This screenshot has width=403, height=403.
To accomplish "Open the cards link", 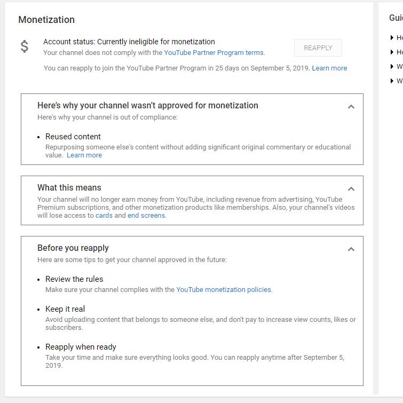I will tap(104, 216).
